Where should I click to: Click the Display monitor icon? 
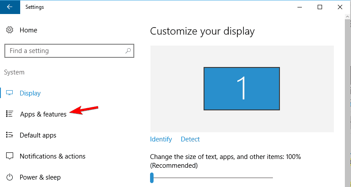[x=9, y=93]
